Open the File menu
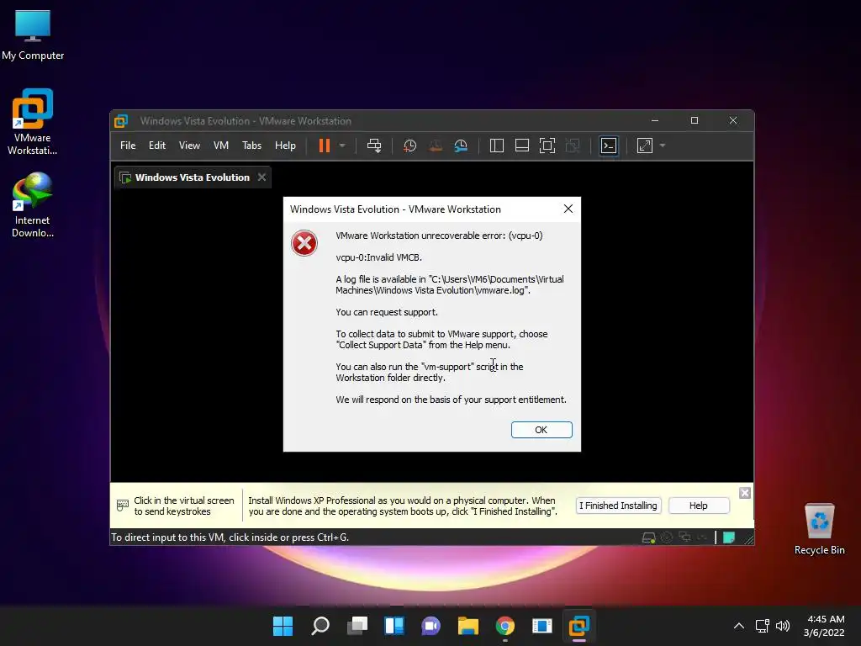861x646 pixels. coord(128,146)
